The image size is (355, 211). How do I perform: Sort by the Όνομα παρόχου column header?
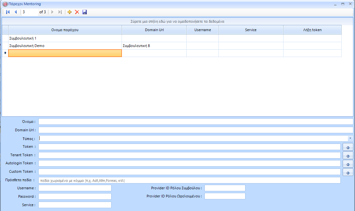coord(65,30)
